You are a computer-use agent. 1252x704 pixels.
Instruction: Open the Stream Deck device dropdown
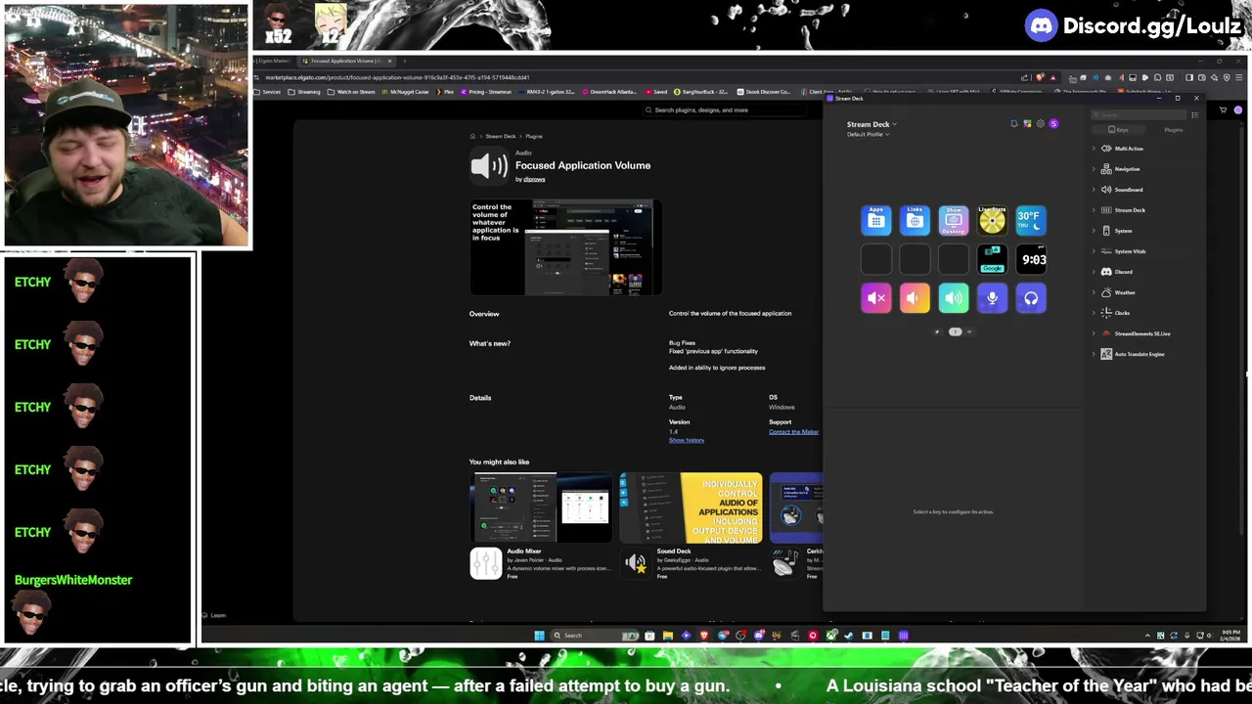872,124
